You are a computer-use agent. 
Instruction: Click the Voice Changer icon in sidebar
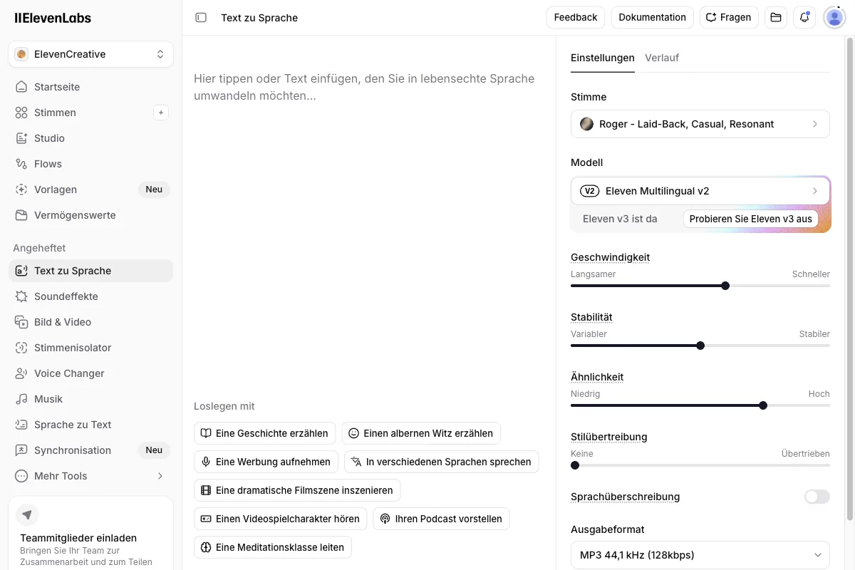coord(21,373)
